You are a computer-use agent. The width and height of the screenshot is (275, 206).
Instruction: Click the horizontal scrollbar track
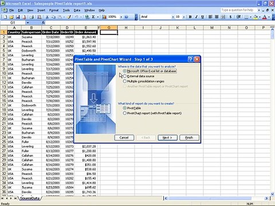click(x=216, y=199)
